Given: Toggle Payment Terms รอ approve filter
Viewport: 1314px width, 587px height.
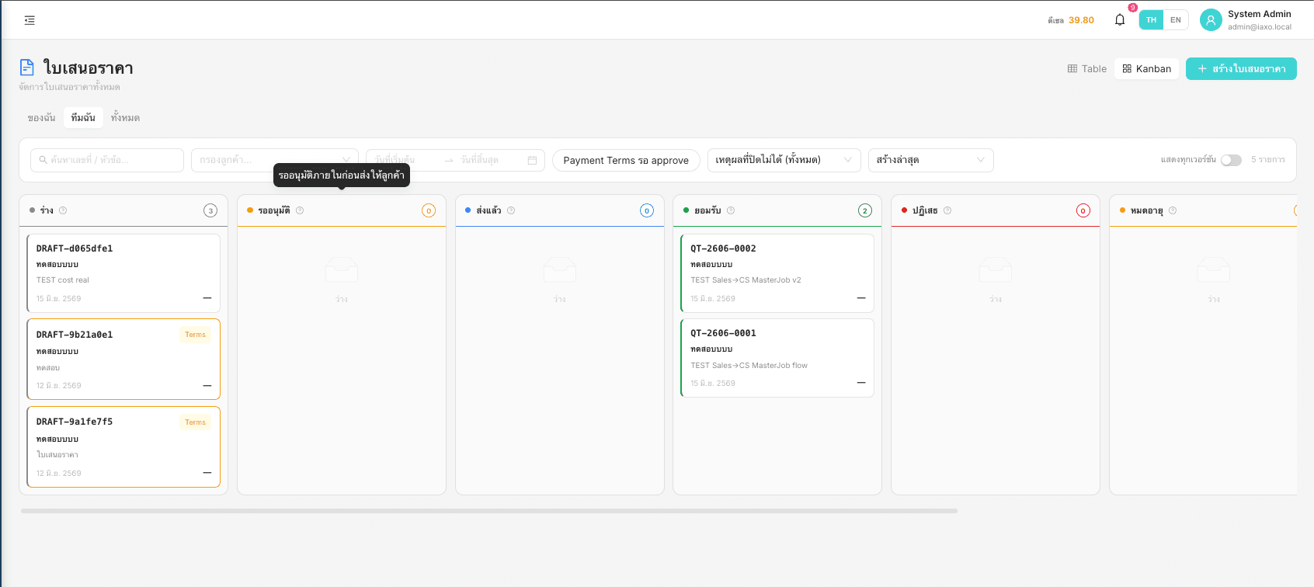Looking at the screenshot, I should coord(626,161).
